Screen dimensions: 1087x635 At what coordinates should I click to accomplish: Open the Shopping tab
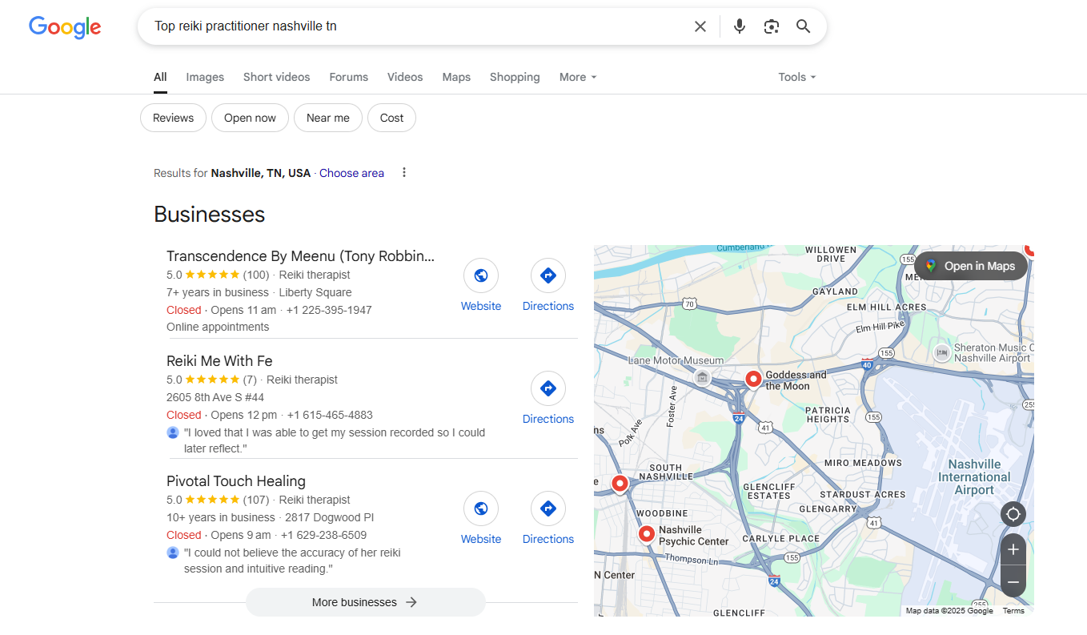515,77
